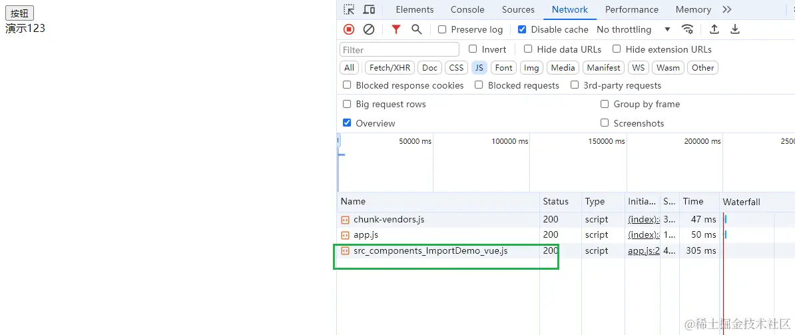Sort by the Type column header

tap(603, 201)
